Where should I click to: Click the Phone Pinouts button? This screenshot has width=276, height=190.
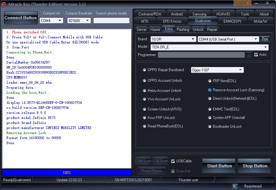click(x=152, y=171)
